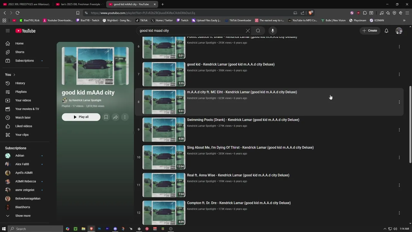
Task: Open options for good kid video
Action: (399, 74)
